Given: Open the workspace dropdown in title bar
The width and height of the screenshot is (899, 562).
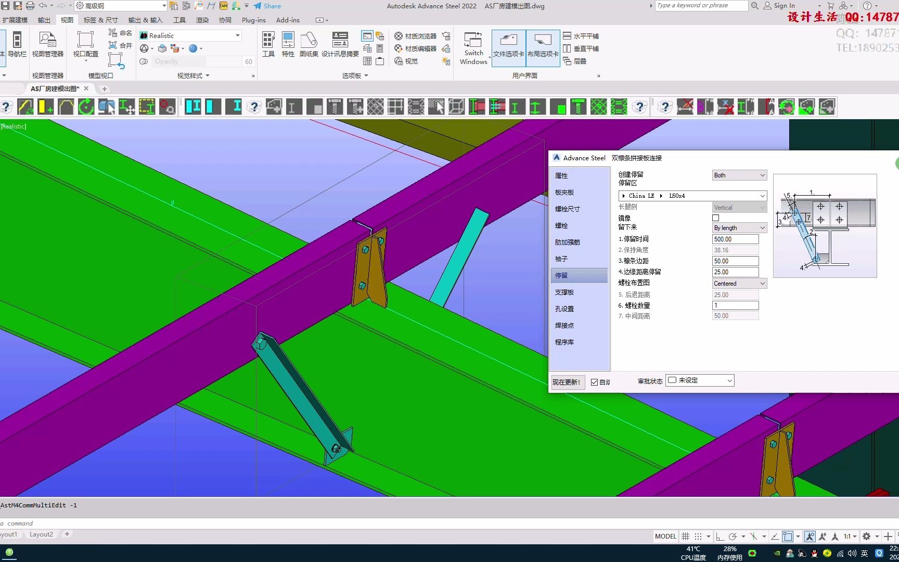Looking at the screenshot, I should click(x=121, y=6).
